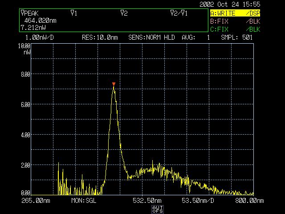Click the AUT OFS indicator icon
This screenshot has width=285, height=214.
tap(158, 210)
